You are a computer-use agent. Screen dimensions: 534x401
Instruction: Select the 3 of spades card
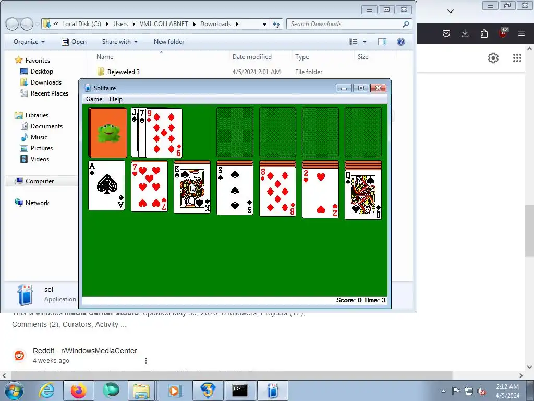tap(235, 190)
